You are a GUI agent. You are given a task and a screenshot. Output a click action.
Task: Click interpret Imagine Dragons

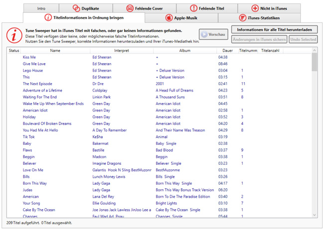pyautogui.click(x=107, y=163)
